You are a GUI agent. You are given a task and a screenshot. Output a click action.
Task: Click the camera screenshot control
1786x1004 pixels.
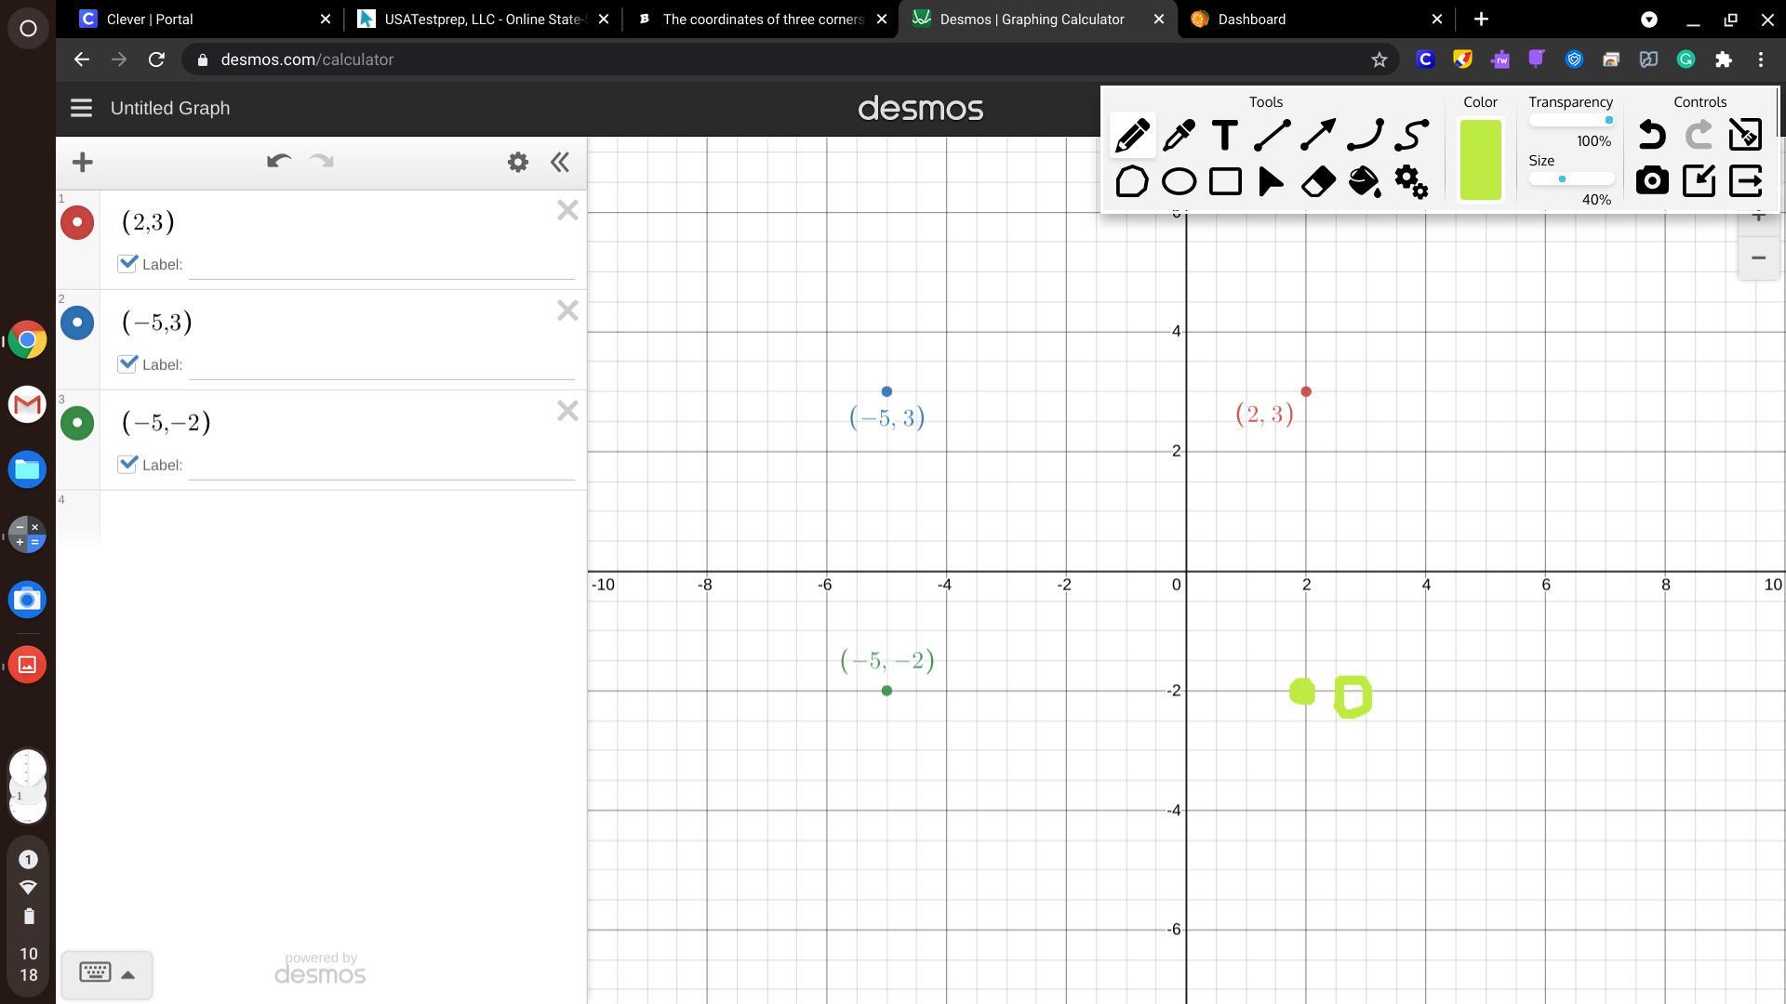1652,180
